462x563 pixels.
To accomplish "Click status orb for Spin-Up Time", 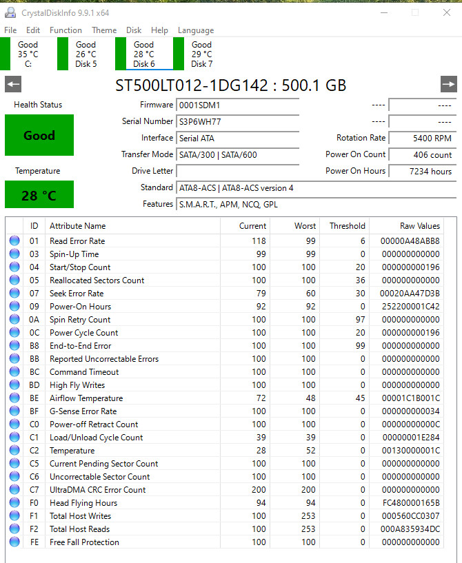I will pos(14,254).
